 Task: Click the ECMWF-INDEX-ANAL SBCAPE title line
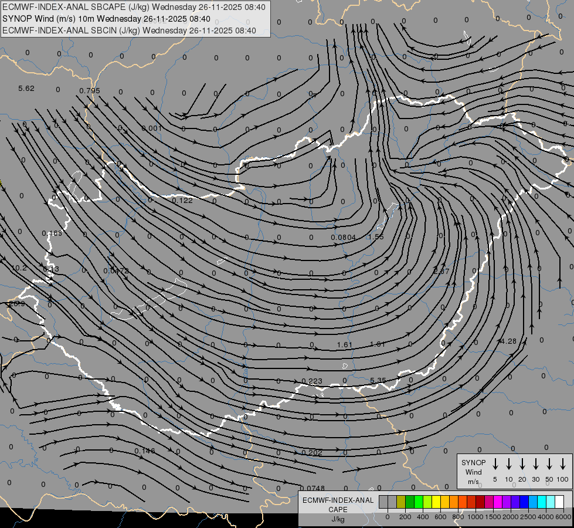tap(134, 7)
